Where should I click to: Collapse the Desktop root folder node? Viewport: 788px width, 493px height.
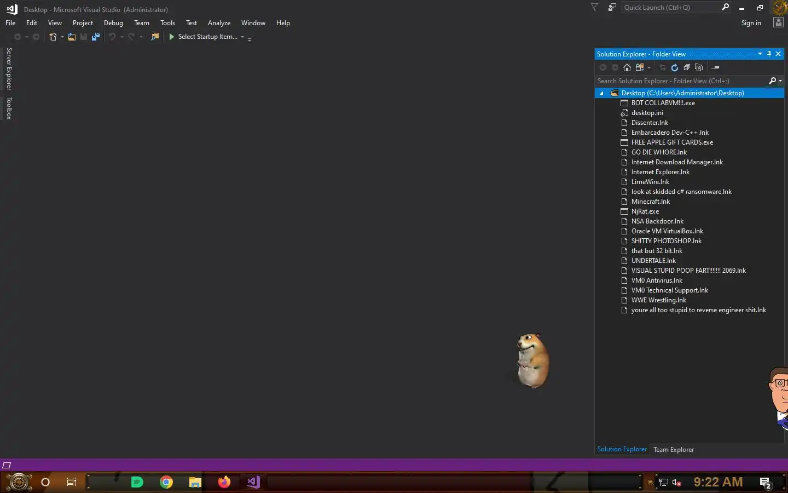601,93
